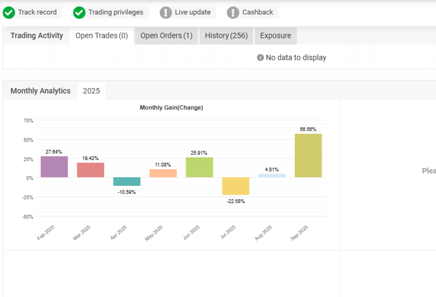Click the Trading privileges label
The height and width of the screenshot is (297, 436).
point(116,12)
